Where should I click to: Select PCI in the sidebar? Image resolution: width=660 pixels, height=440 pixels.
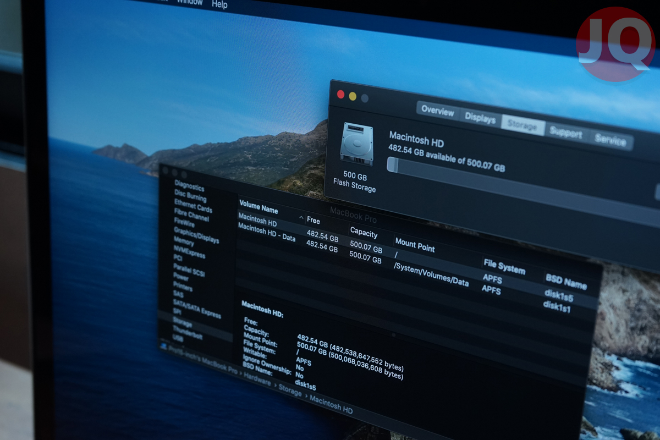[178, 257]
